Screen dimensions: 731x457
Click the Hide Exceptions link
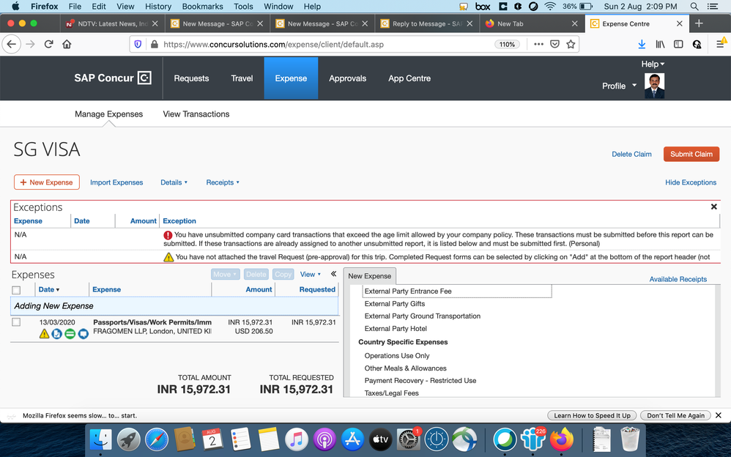click(691, 182)
